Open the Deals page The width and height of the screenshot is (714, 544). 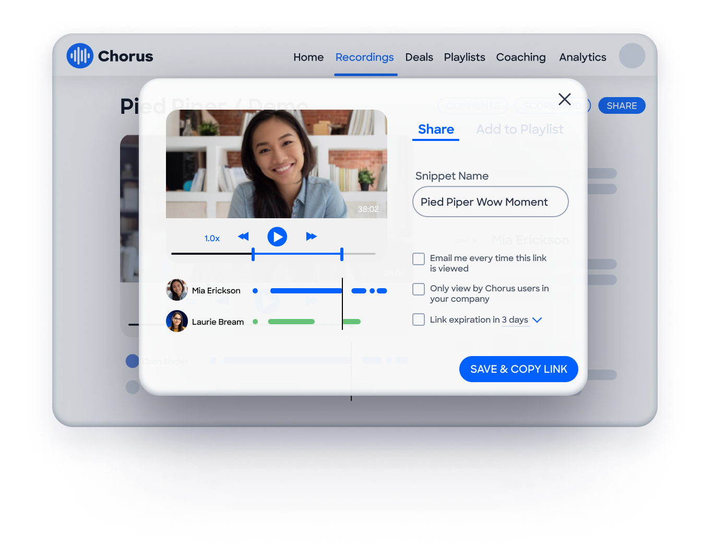tap(419, 57)
